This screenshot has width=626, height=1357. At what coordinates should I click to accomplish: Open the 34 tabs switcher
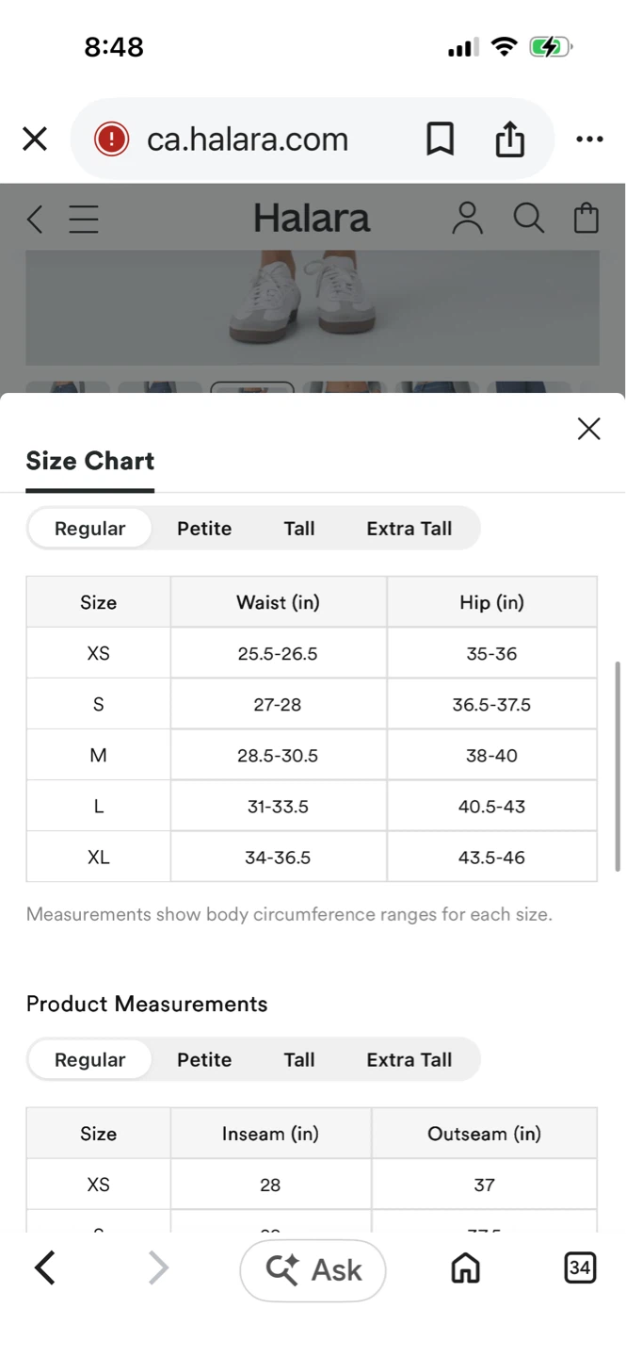point(580,1268)
